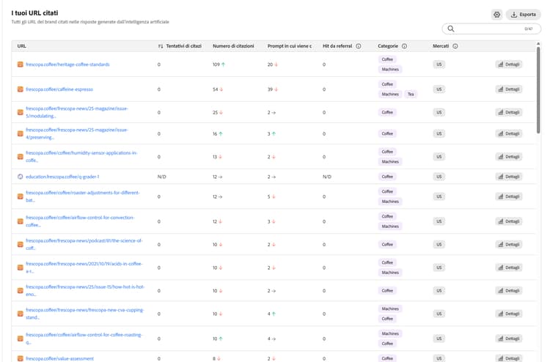Open the table settings gear icon
Image resolution: width=550 pixels, height=362 pixels.
(496, 15)
